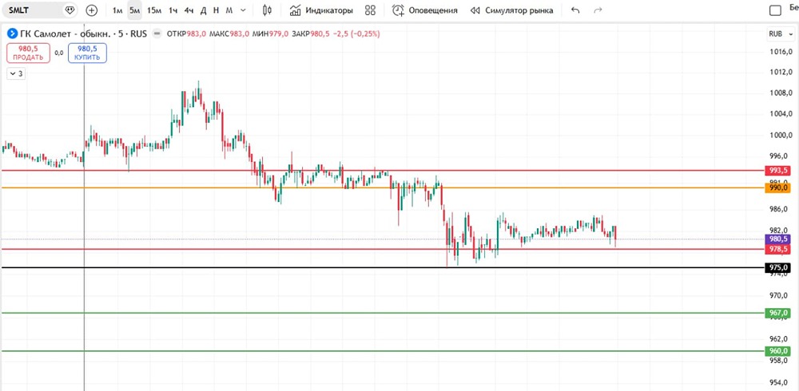
Task: Choose the М monthly timeframe
Action: point(229,10)
